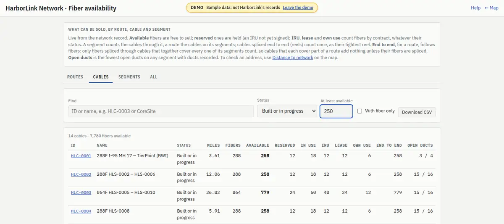
Task: Click the Own Use column header
Action: (x=362, y=145)
